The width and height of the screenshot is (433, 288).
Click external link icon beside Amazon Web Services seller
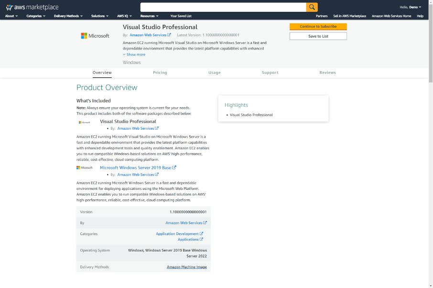[170, 34]
